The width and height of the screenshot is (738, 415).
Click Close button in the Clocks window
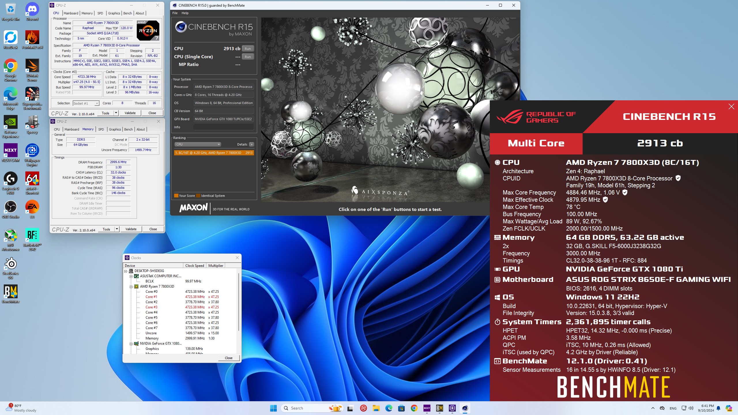229,358
